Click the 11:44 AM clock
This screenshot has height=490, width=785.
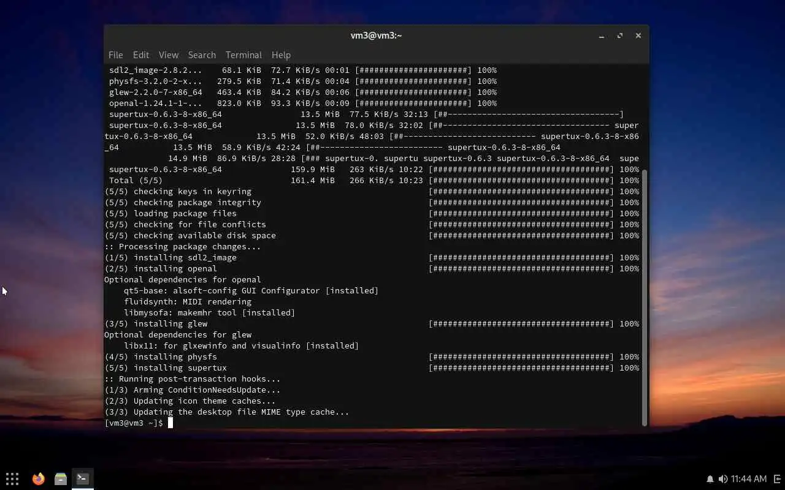tap(749, 479)
